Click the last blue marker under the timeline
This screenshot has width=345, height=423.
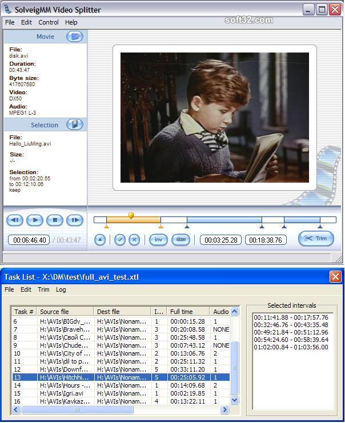tap(320, 227)
